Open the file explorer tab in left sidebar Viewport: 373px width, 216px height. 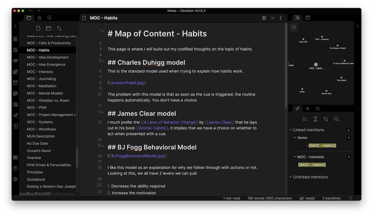click(x=29, y=18)
